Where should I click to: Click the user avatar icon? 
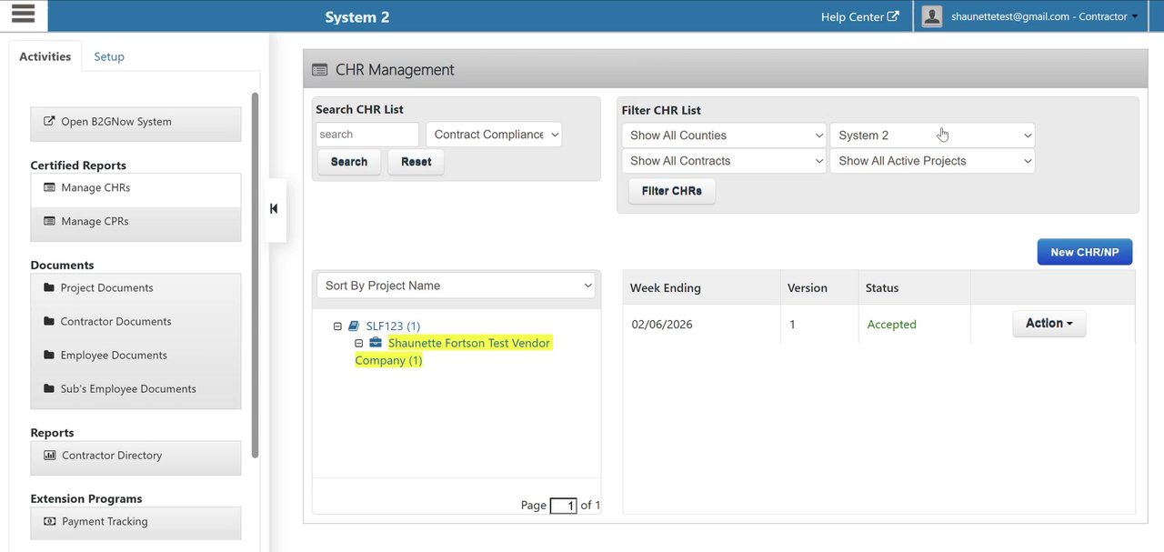click(931, 16)
